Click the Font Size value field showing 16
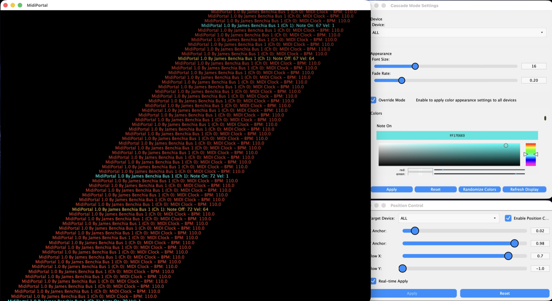Image resolution: width=552 pixels, height=301 pixels. pos(534,66)
